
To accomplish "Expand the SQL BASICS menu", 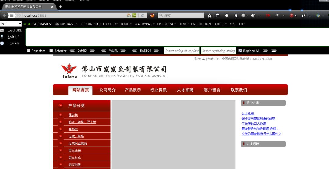I will coord(42,24).
